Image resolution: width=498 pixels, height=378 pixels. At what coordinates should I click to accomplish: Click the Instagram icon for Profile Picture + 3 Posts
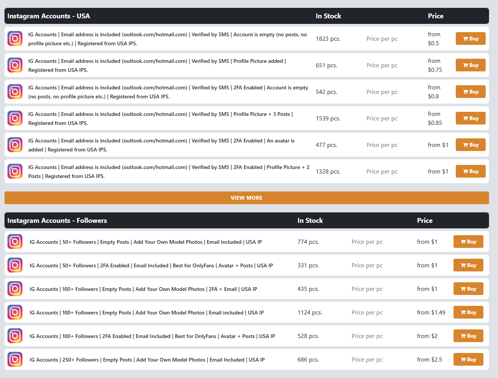[15, 118]
